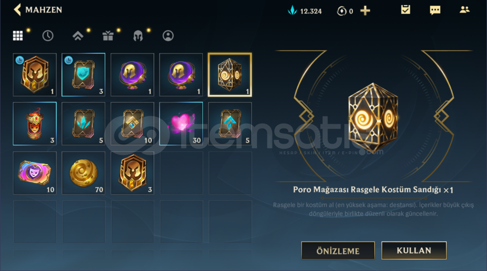
Task: Open the chat messages icon
Action: coord(435,10)
